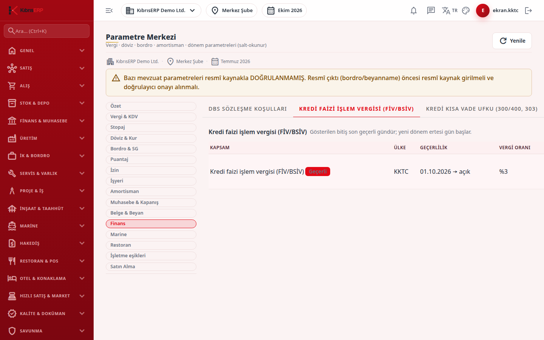Image resolution: width=544 pixels, height=340 pixels.
Task: Open the MARİNE boat icon
Action: [12, 226]
